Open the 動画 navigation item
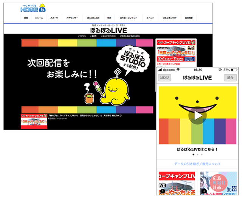Image resolution: width=242 pixels, height=198 pixels. [109, 18]
